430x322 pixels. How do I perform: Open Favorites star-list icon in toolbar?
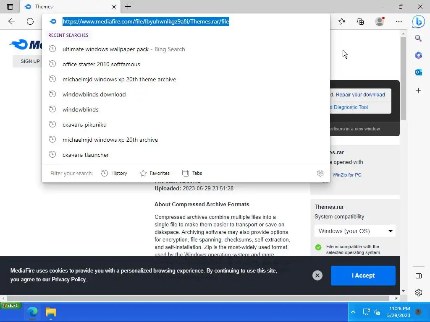coord(342,21)
